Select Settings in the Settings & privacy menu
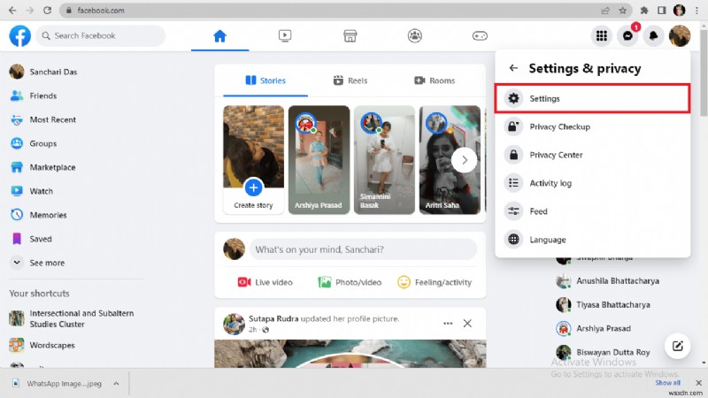708x398 pixels. [592, 98]
